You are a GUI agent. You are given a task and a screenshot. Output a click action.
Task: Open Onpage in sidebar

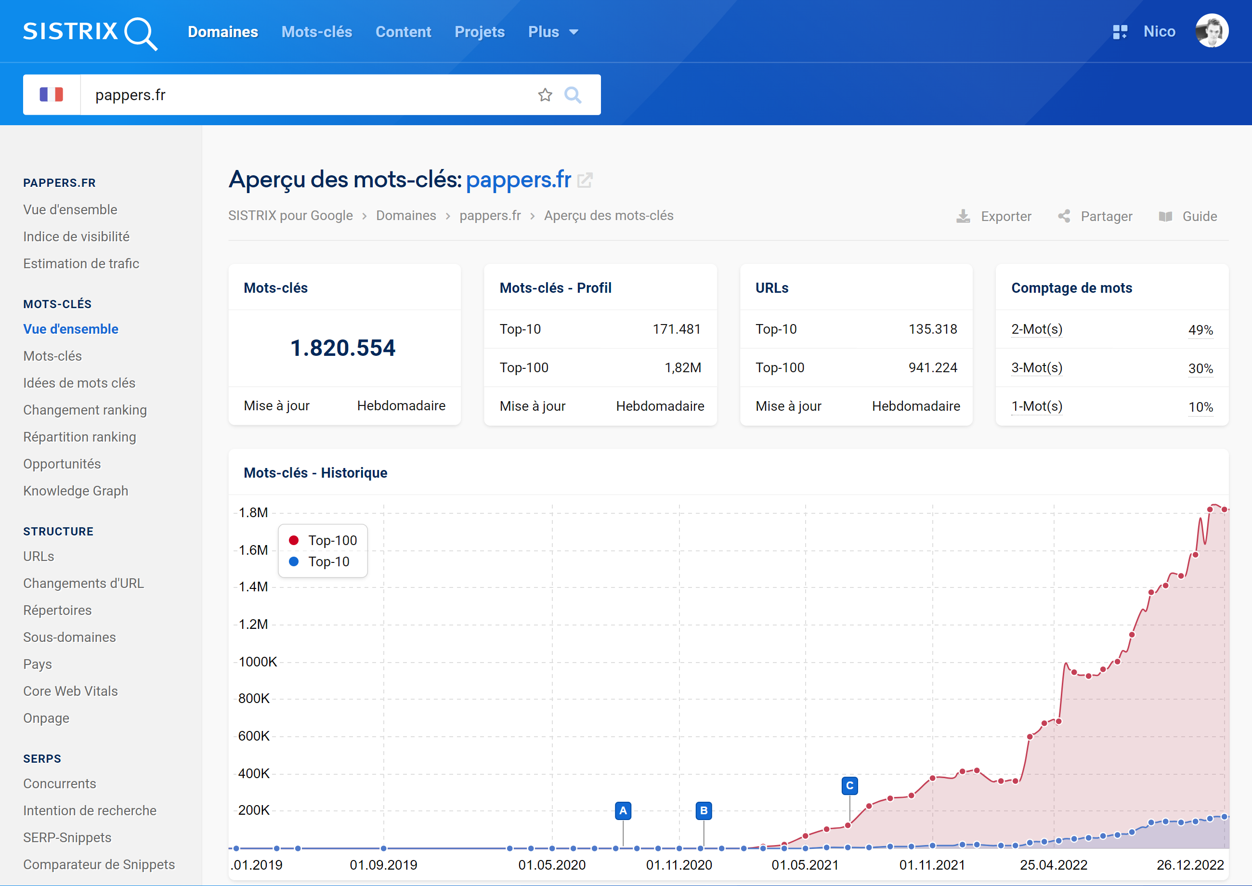46,718
